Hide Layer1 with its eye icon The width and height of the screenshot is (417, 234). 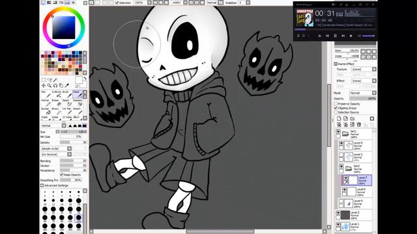[338, 224]
